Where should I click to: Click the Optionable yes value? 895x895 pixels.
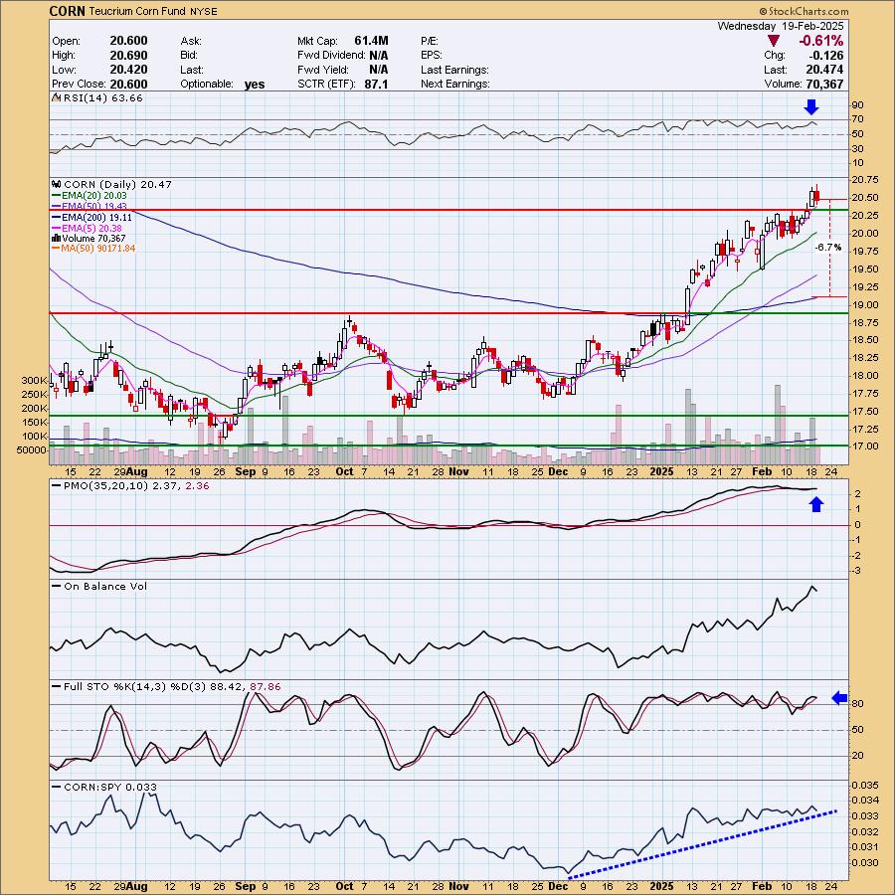click(x=255, y=85)
